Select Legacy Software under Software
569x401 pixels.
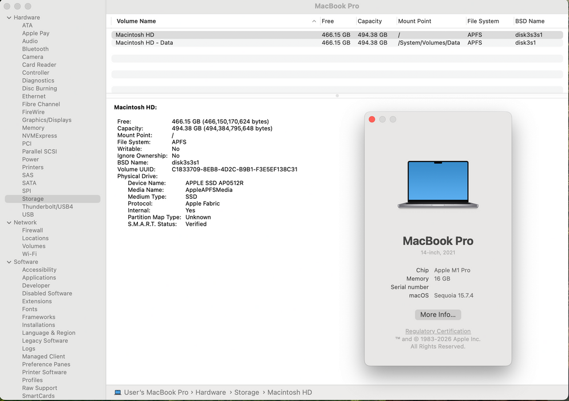pyautogui.click(x=45, y=340)
